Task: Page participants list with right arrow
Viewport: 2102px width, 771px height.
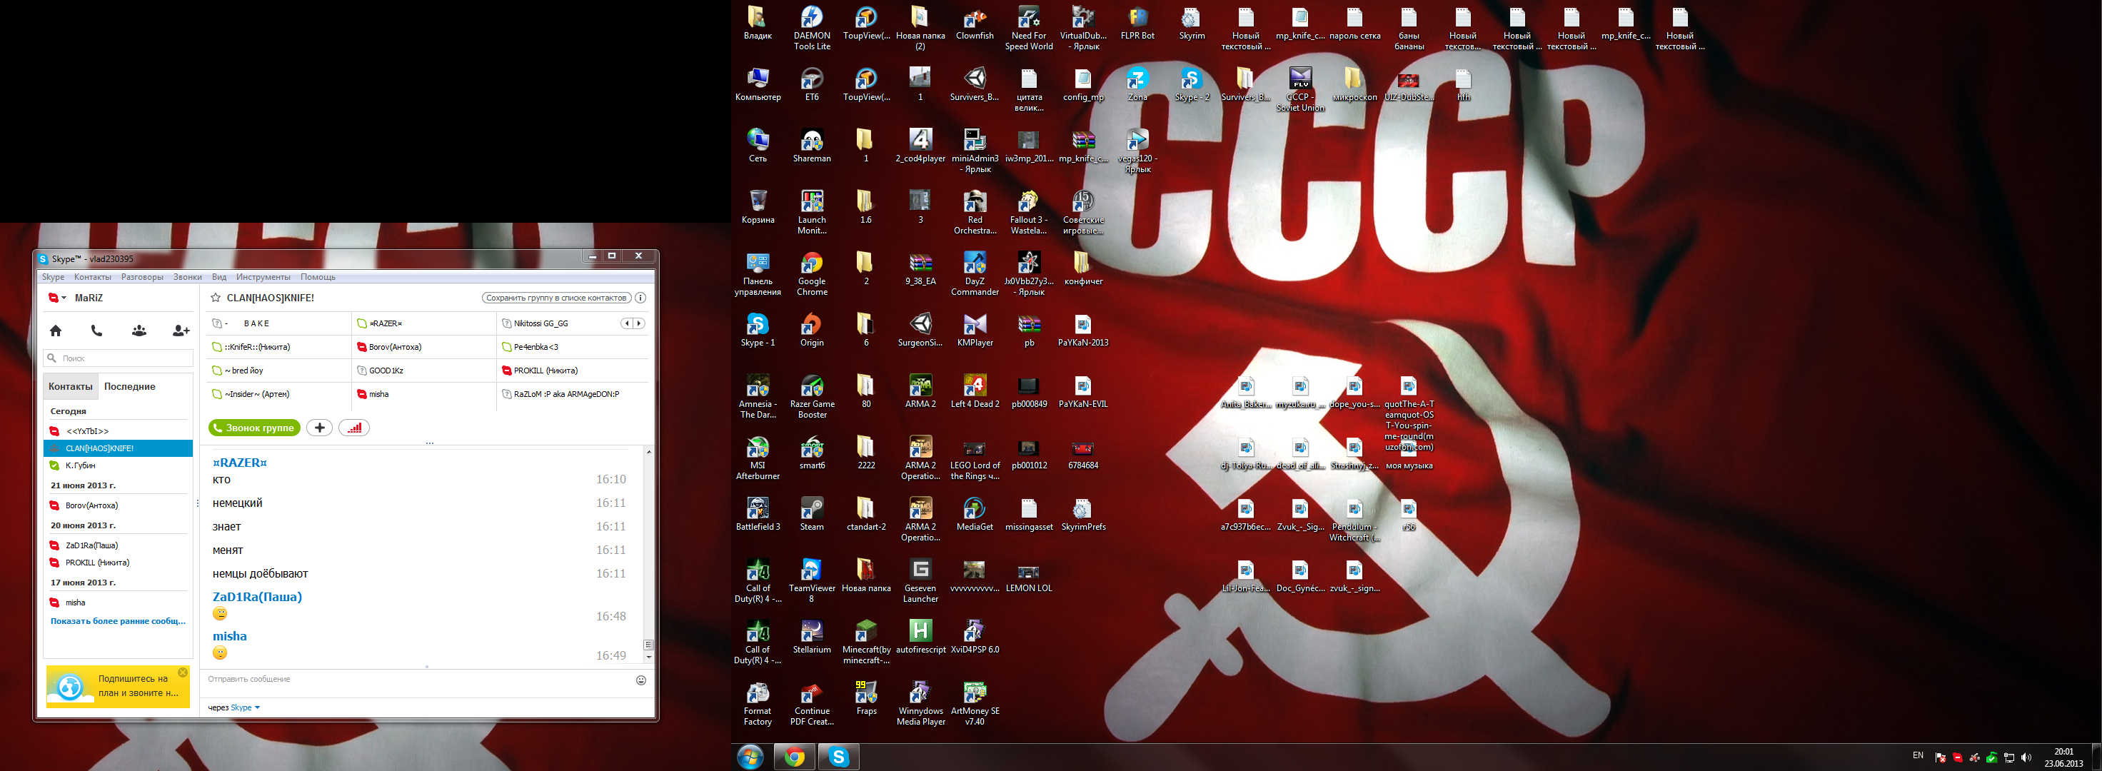Action: click(x=639, y=323)
